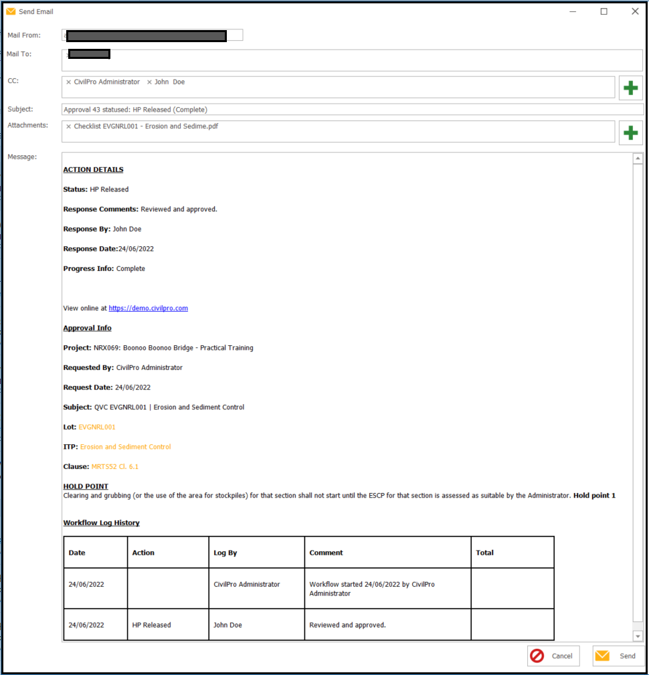This screenshot has height=675, width=649.
Task: Click the green plus next to Attachments
Action: tap(630, 132)
